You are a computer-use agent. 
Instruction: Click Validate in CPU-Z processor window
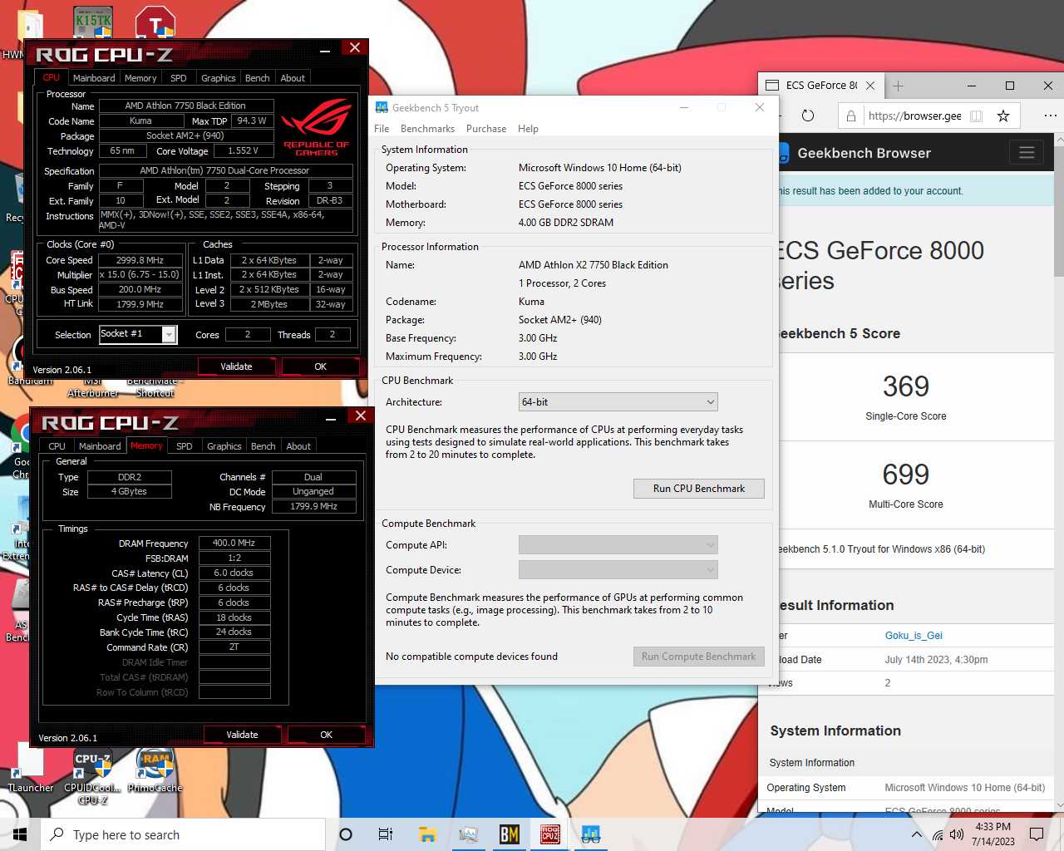(x=236, y=366)
